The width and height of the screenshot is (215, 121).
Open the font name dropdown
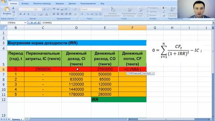click(34, 9)
